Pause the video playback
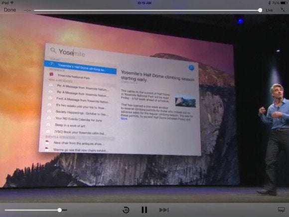The height and width of the screenshot is (217, 289). click(x=144, y=210)
